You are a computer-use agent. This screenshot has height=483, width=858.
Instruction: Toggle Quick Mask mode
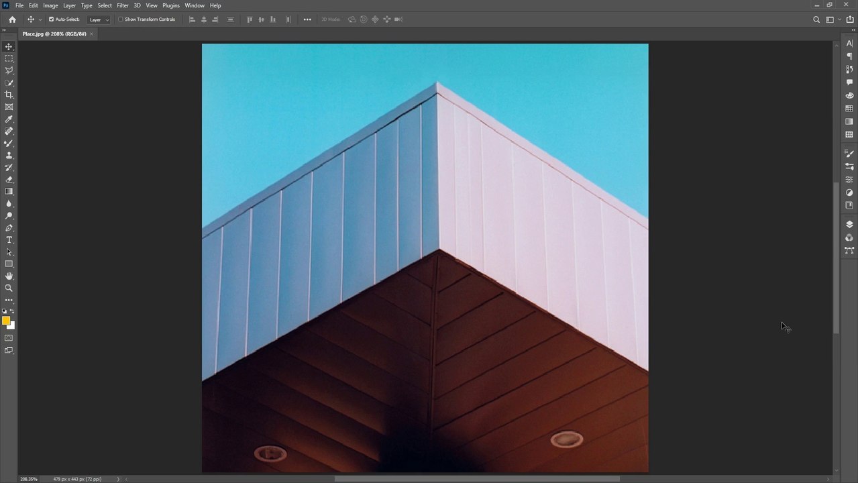click(x=9, y=338)
